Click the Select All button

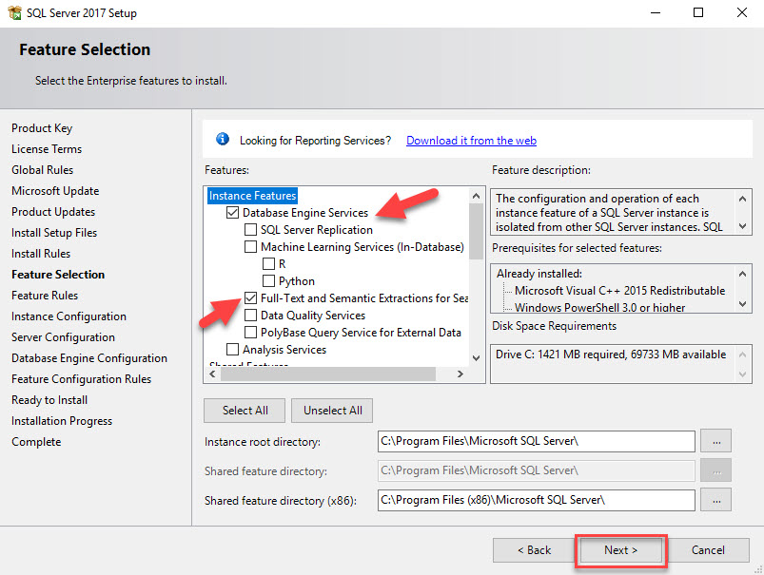tap(245, 411)
